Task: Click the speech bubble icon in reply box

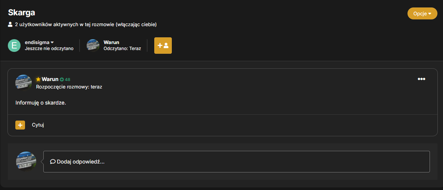Action: pyautogui.click(x=53, y=162)
